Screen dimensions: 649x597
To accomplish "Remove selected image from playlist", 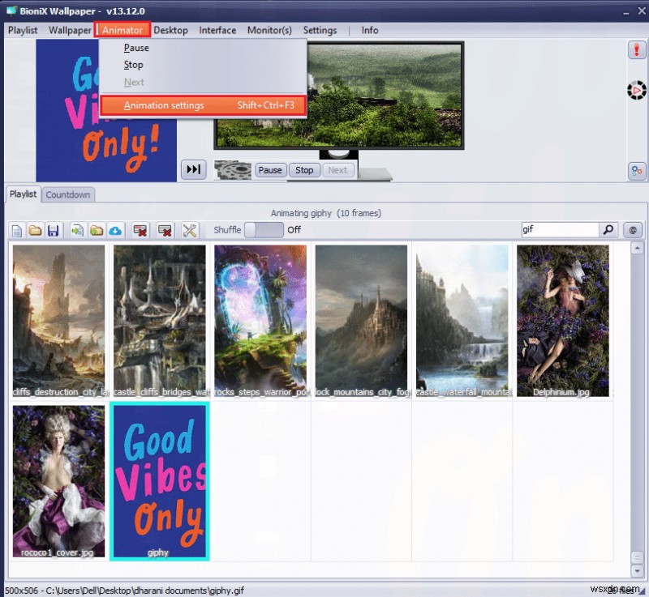I will click(140, 230).
